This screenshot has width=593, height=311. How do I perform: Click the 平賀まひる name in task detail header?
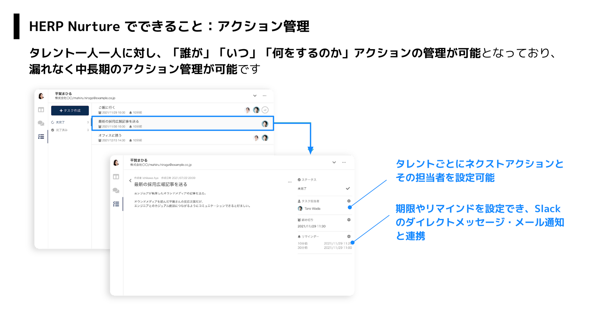coord(139,160)
